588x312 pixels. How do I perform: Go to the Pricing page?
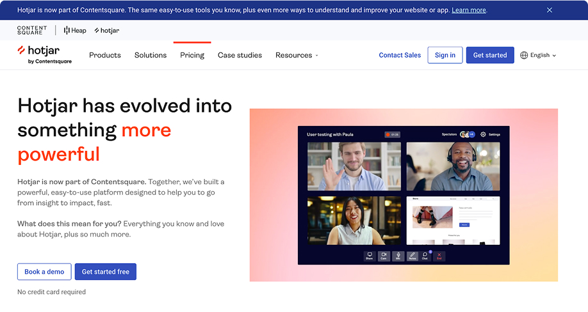coord(192,56)
